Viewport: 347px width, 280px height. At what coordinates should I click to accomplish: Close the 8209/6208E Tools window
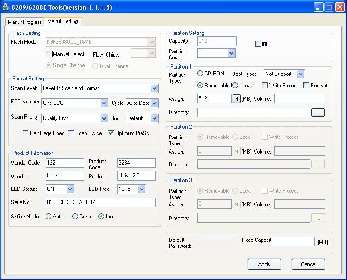click(x=339, y=8)
